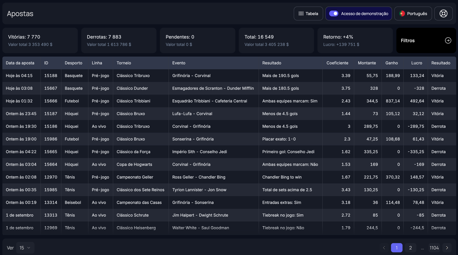458x255 pixels.
Task: Jump to page 2
Action: click(410, 248)
